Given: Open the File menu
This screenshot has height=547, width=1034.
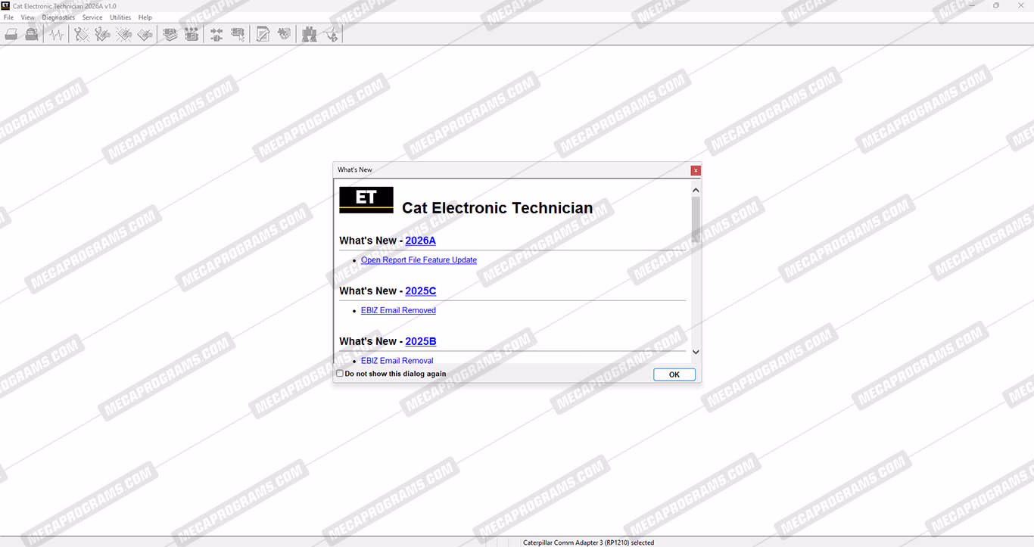Looking at the screenshot, I should (8, 17).
